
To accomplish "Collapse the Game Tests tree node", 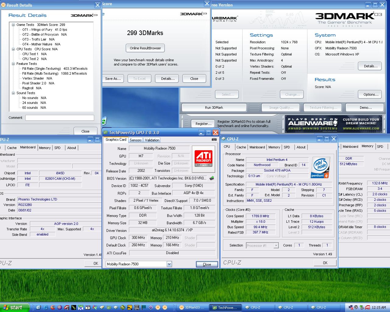I will pos(13,25).
